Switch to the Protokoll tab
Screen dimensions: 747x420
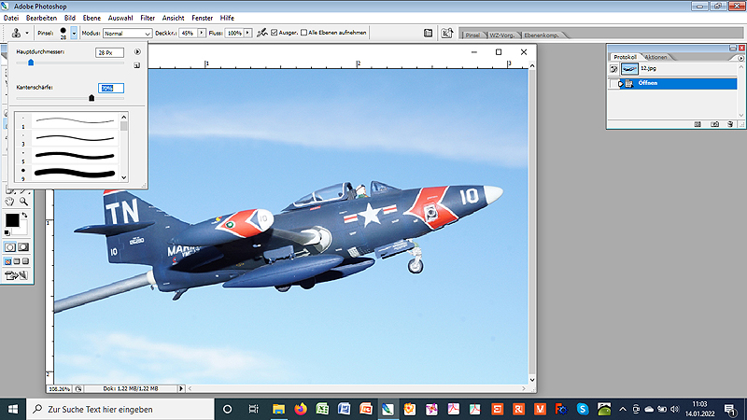pyautogui.click(x=625, y=57)
